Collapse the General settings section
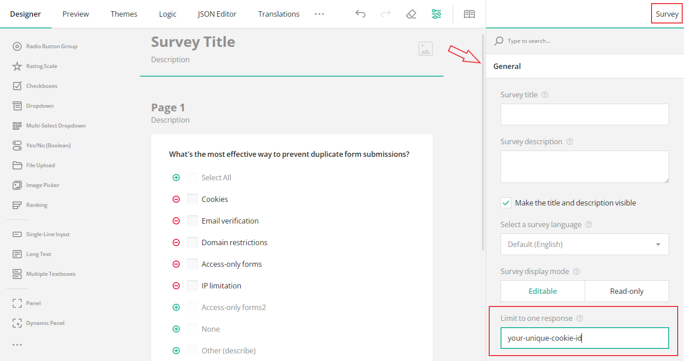This screenshot has height=361, width=684. (507, 66)
